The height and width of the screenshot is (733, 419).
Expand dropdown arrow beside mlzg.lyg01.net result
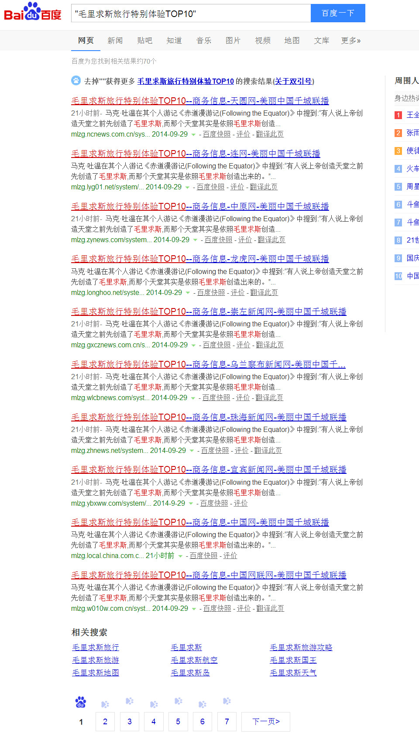pos(187,188)
